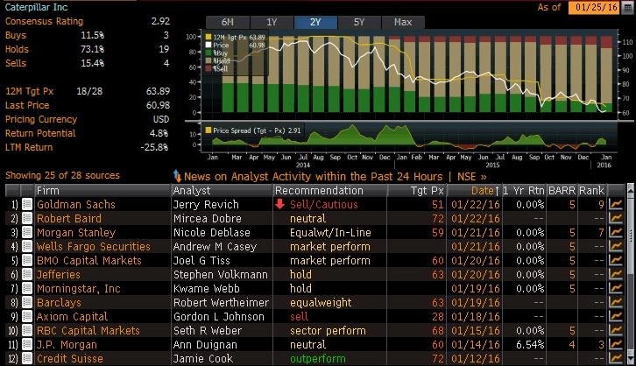
Task: Toggle Price Spread legend yellow swatch
Action: pos(208,130)
